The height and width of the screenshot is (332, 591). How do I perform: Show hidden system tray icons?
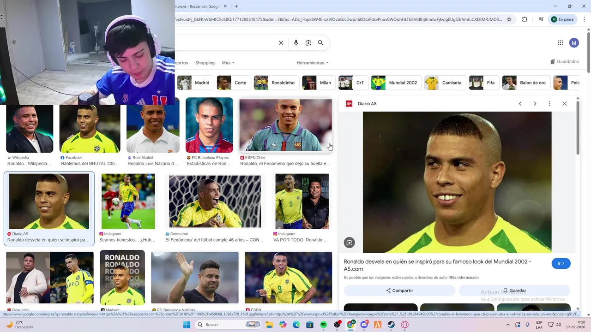click(x=507, y=325)
